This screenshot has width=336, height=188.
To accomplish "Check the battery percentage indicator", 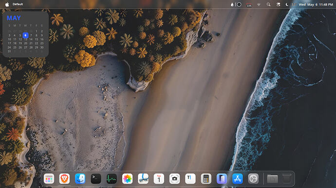I will [249, 5].
